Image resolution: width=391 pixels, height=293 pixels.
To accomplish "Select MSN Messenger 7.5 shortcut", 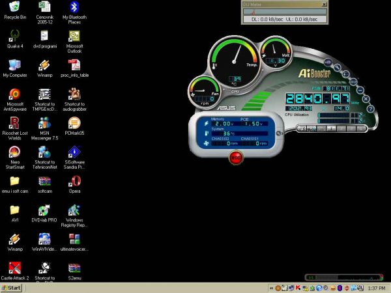I will 45,128.
